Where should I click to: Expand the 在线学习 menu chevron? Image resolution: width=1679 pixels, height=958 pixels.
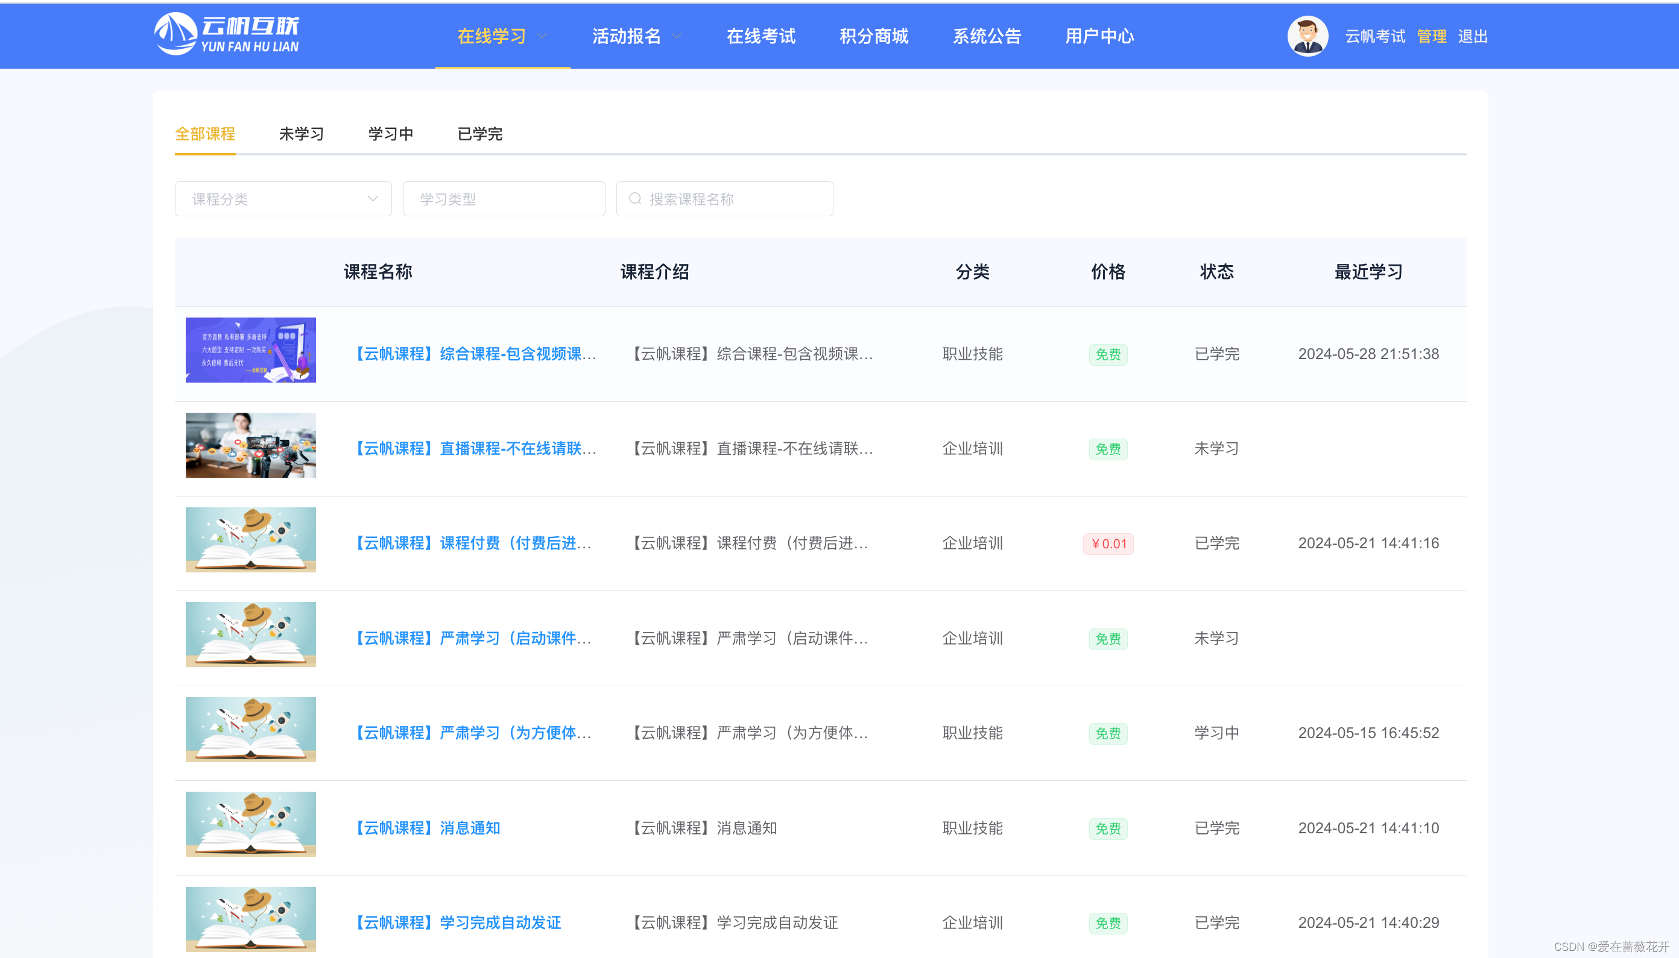pos(543,36)
